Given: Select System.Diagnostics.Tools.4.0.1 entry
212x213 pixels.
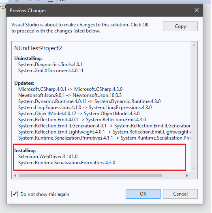Looking at the screenshot, I should point(50,65).
